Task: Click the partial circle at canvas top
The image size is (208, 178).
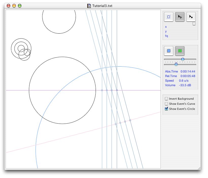Action: [x=59, y=33]
